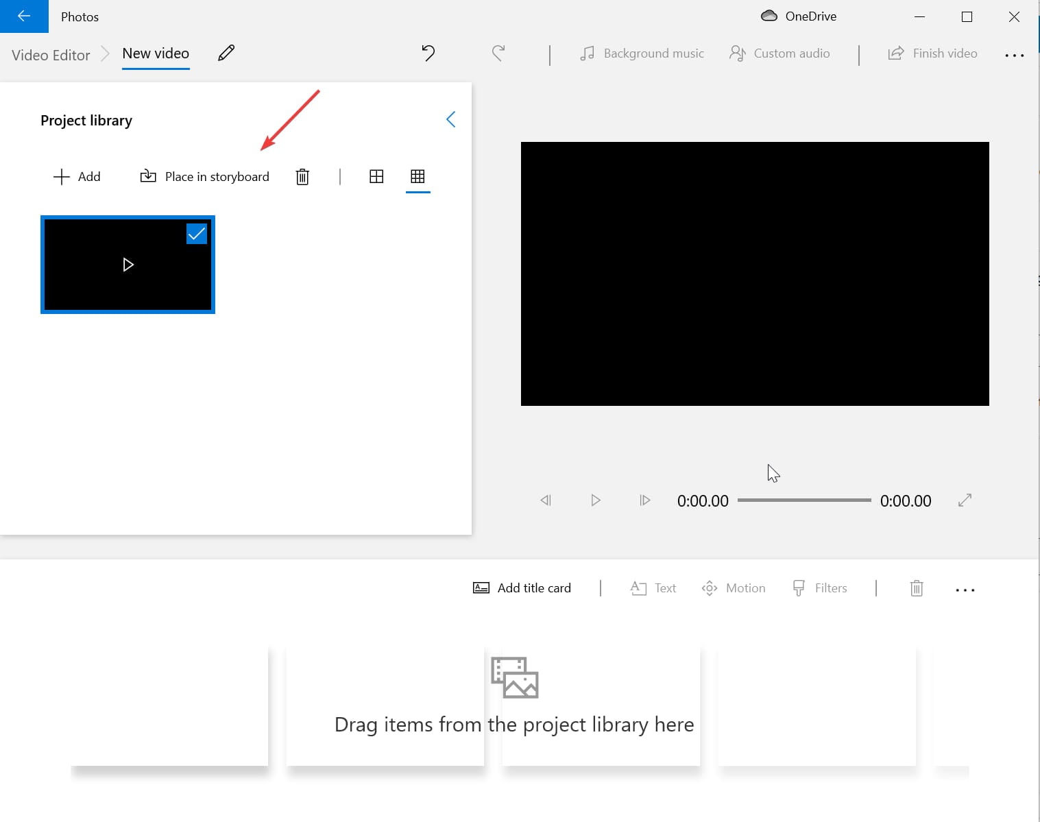Screen dimensions: 1040x822
Task: Collapse the Project library panel
Action: pos(450,119)
